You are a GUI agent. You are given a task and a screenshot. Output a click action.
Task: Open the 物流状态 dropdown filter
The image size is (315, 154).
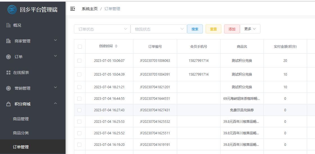(x=159, y=29)
